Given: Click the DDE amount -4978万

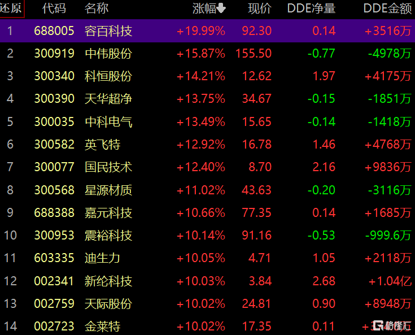Looking at the screenshot, I should click(390, 54).
